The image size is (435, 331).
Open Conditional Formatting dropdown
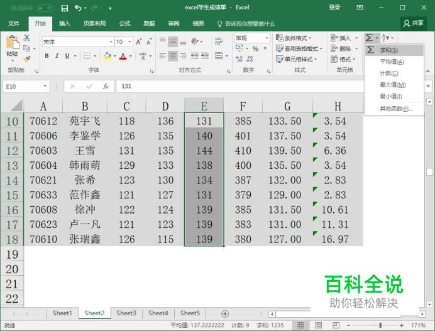[x=294, y=38]
